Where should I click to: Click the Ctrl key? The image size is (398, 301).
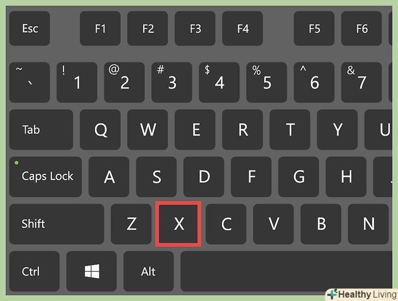pyautogui.click(x=34, y=272)
